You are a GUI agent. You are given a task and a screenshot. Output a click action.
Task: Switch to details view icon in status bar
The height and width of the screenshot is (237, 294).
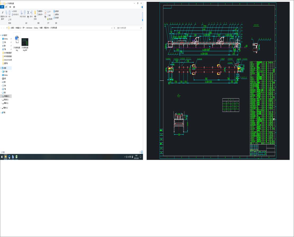pyautogui.click(x=140, y=152)
